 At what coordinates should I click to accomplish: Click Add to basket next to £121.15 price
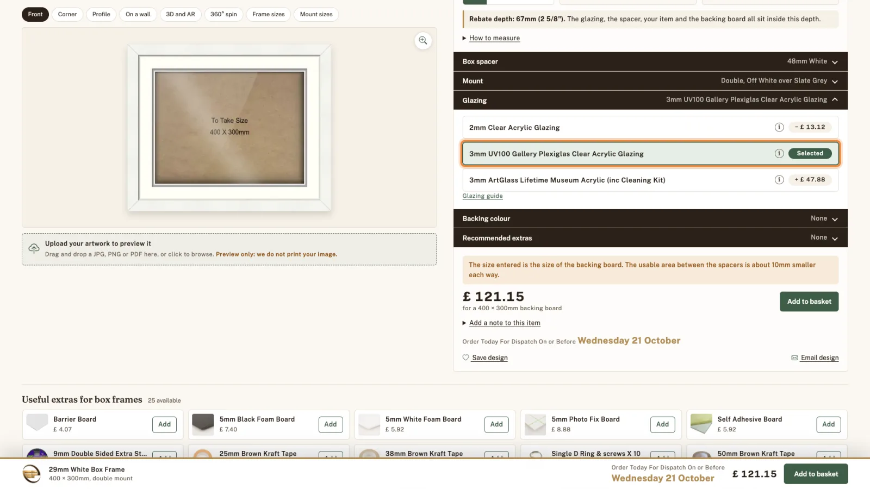coord(809,302)
